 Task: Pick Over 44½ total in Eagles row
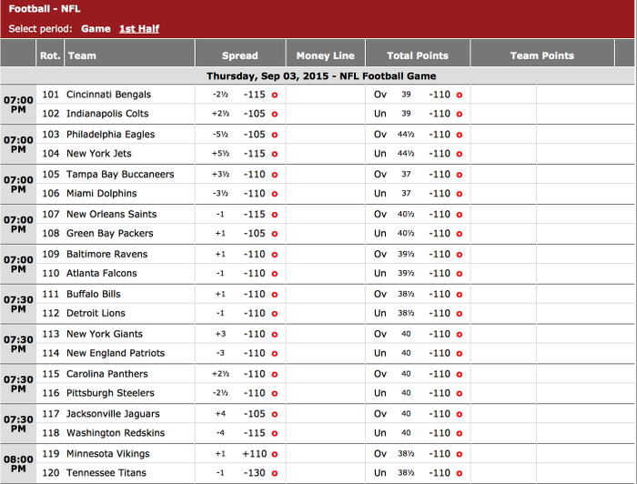[x=459, y=135]
